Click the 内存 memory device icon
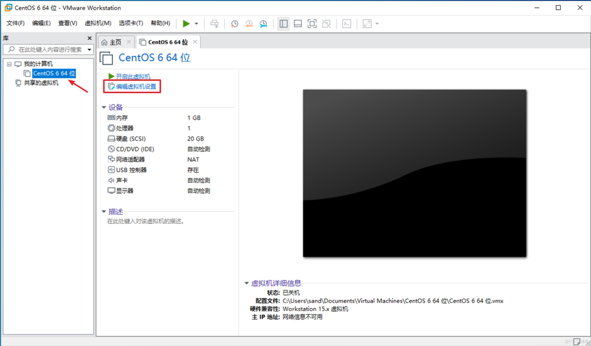 click(x=111, y=118)
